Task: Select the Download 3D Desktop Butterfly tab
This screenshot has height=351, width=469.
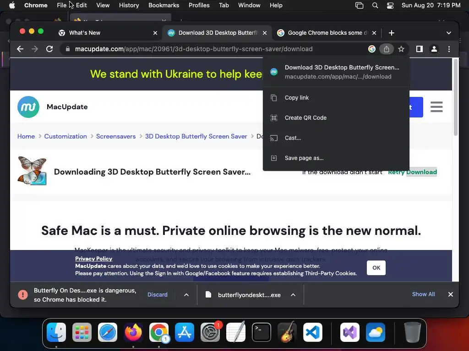Action: coord(217,33)
